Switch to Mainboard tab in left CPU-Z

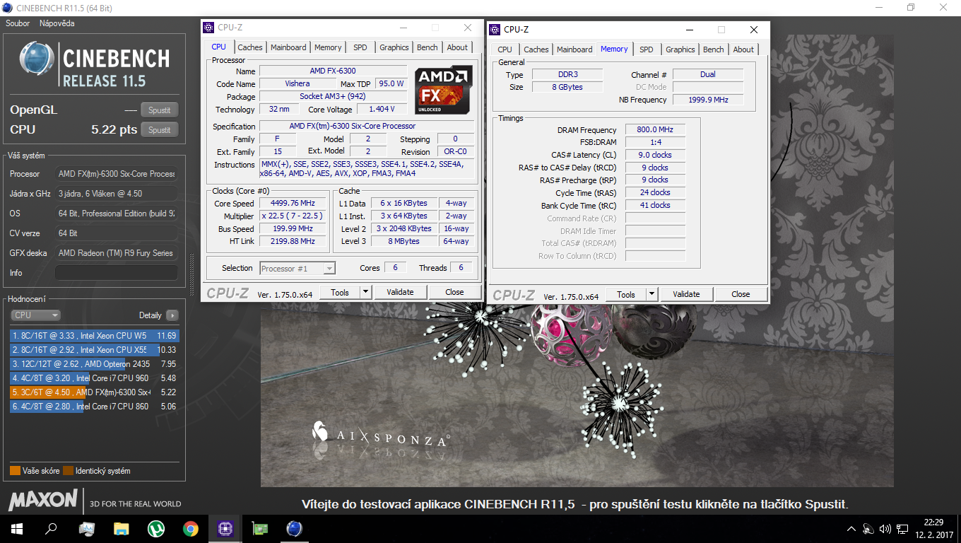pos(288,47)
